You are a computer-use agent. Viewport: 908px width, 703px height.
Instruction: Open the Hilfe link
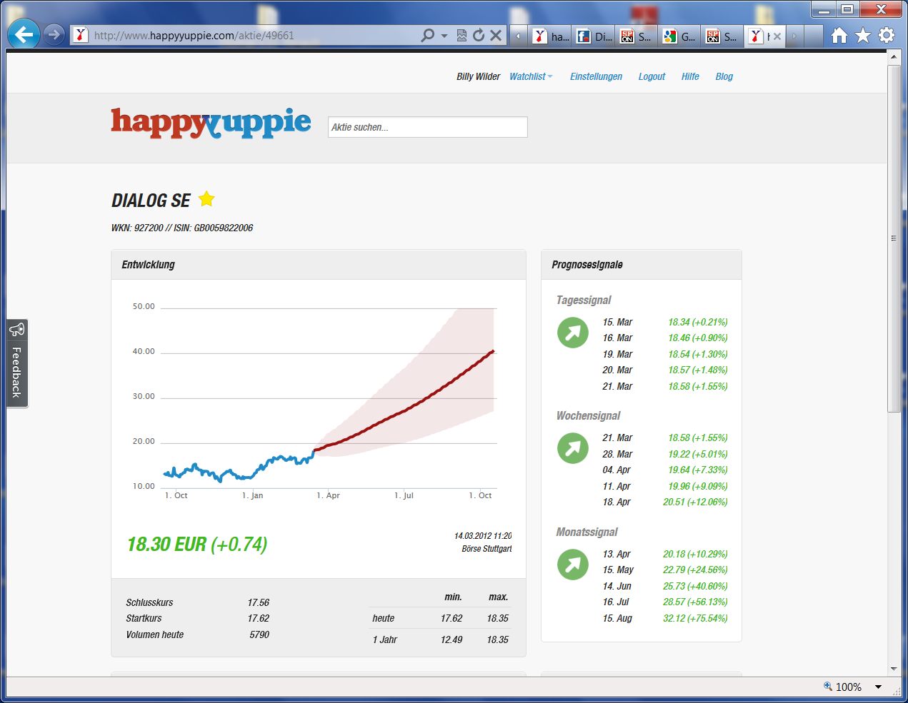[690, 76]
